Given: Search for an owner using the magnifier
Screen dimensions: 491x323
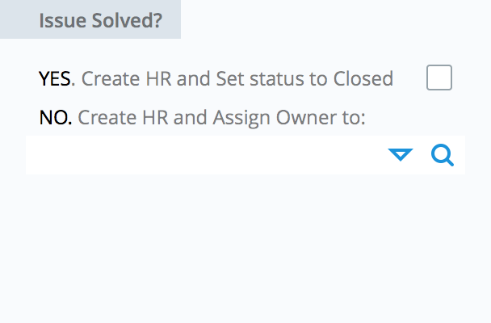Looking at the screenshot, I should 443,155.
